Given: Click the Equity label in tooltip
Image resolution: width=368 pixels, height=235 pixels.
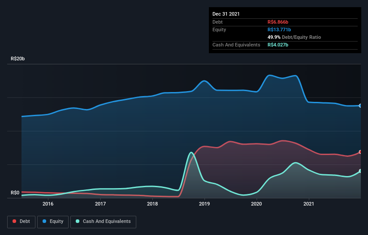Looking at the screenshot, I should coord(219,29).
